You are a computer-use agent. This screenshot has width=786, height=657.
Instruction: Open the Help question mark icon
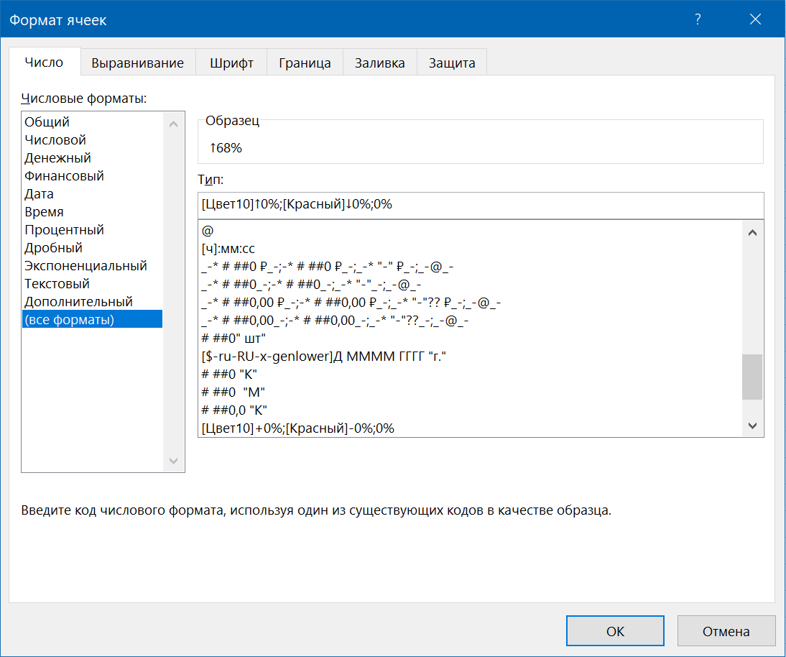(x=698, y=19)
